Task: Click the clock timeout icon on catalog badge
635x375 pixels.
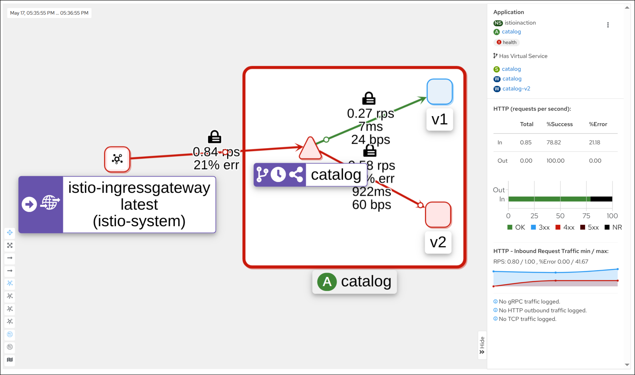Action: point(278,175)
